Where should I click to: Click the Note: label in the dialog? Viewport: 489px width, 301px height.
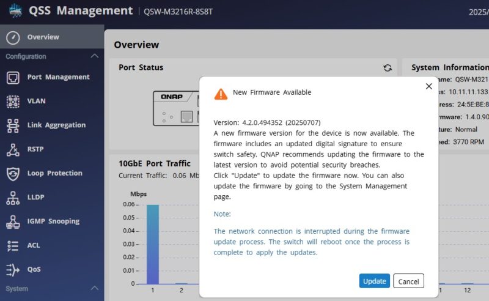222,214
